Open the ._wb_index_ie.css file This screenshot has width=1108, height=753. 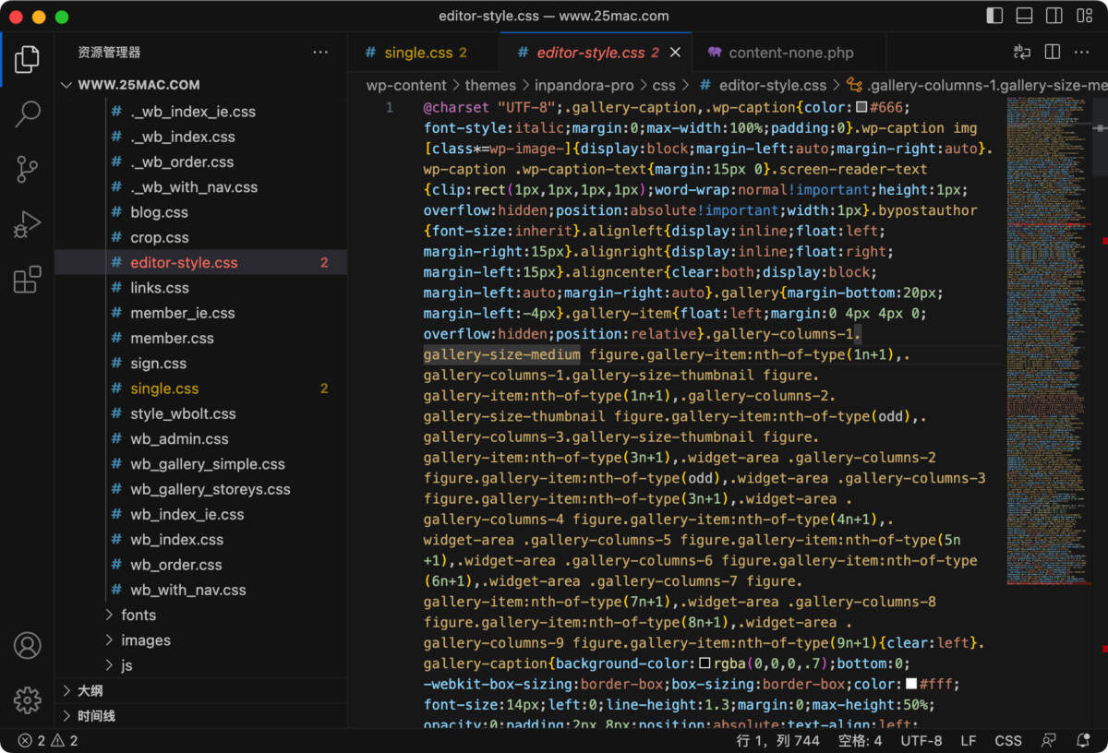coord(200,111)
